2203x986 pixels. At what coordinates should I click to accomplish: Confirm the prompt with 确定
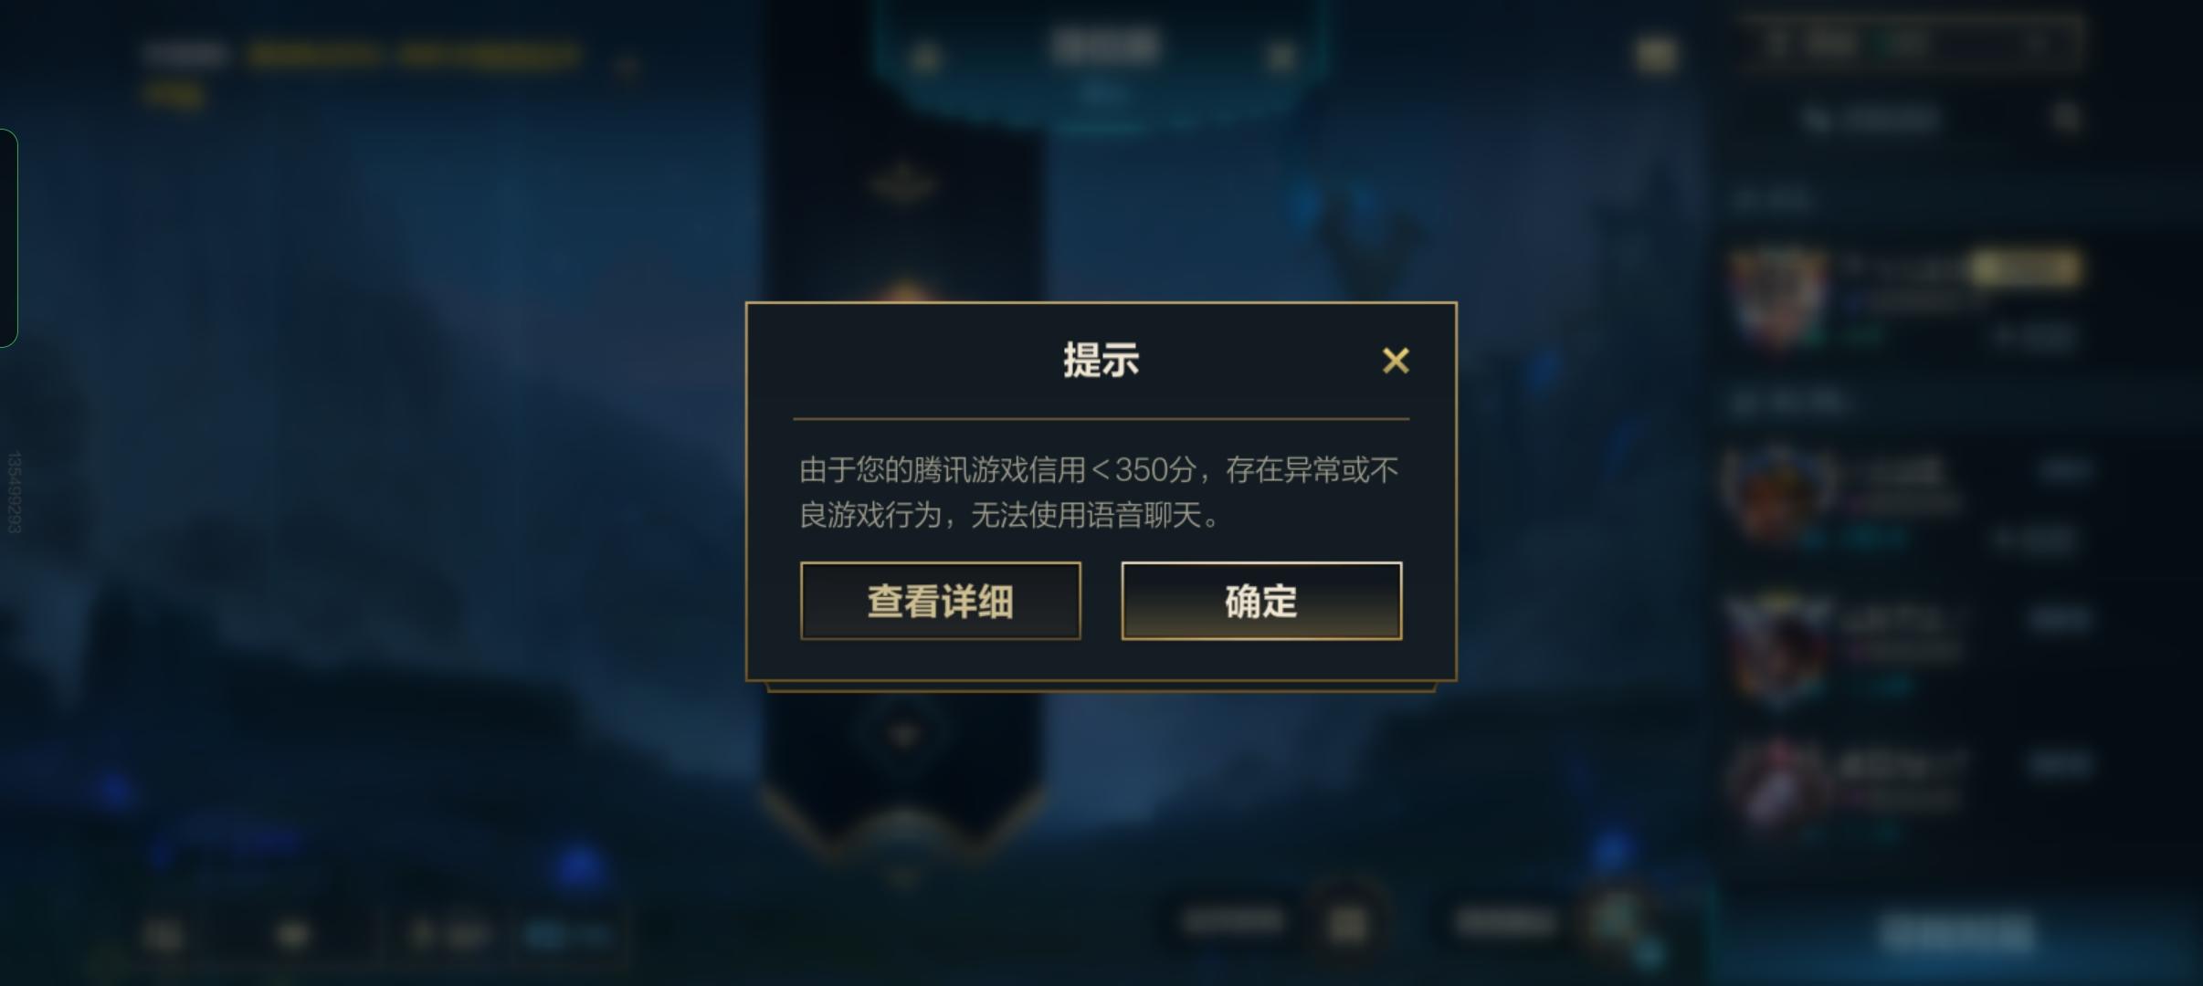pyautogui.click(x=1261, y=601)
